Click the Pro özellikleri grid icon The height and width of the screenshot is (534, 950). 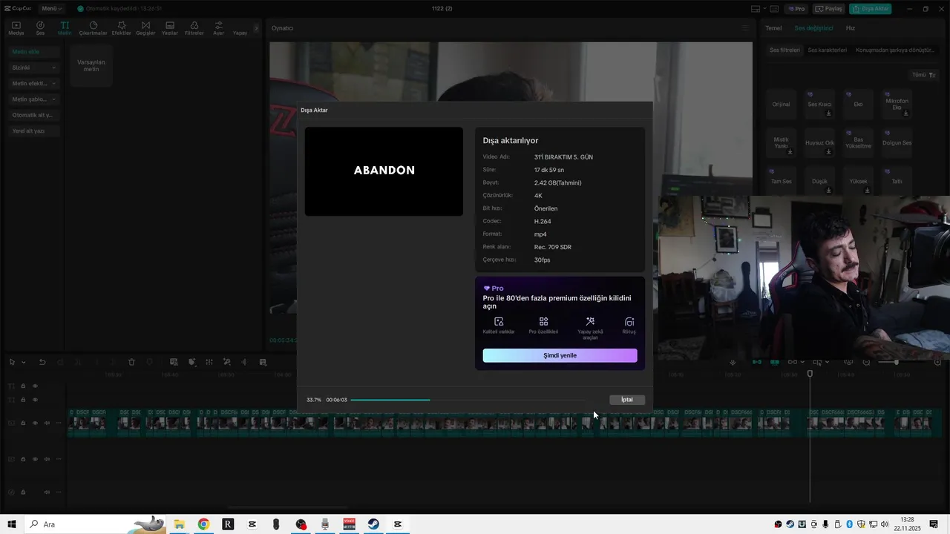point(543,321)
